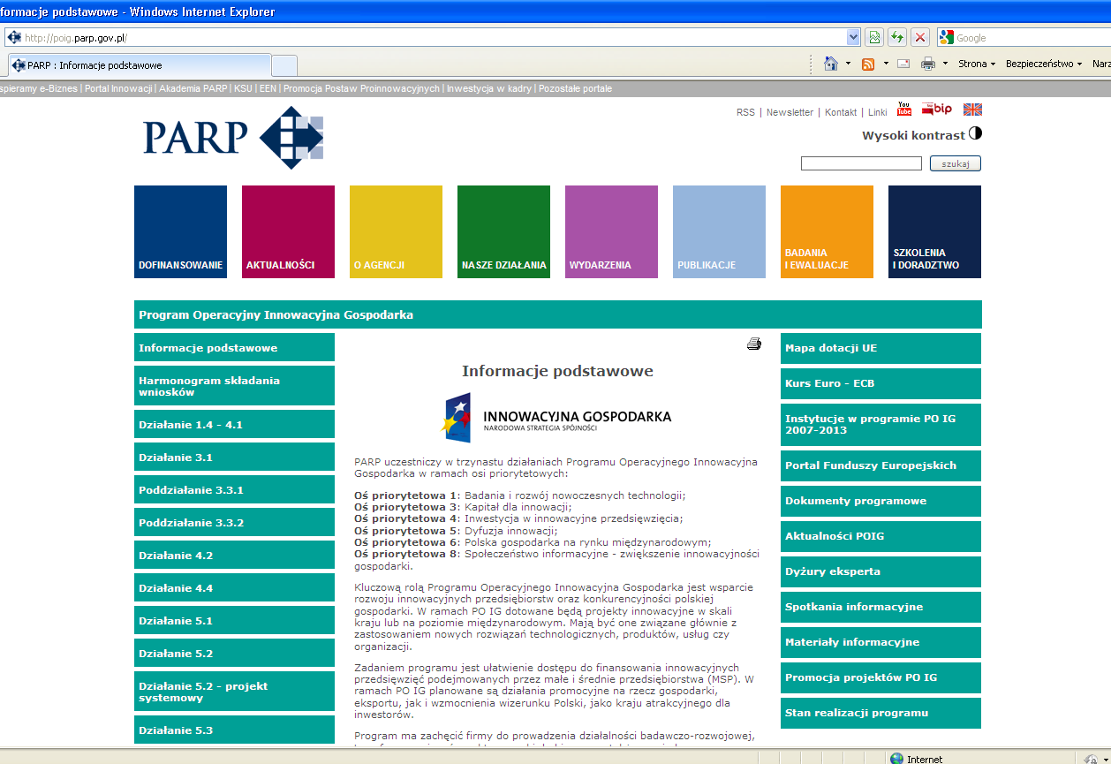Image resolution: width=1111 pixels, height=764 pixels.
Task: Open the Badania i Ewaluacja tile
Action: click(x=827, y=231)
